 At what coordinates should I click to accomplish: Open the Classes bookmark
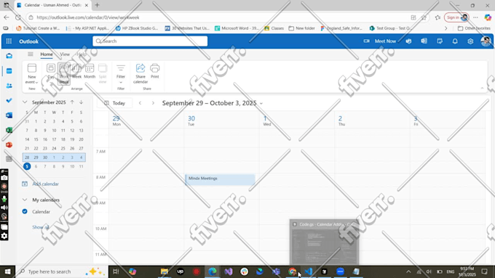[274, 28]
